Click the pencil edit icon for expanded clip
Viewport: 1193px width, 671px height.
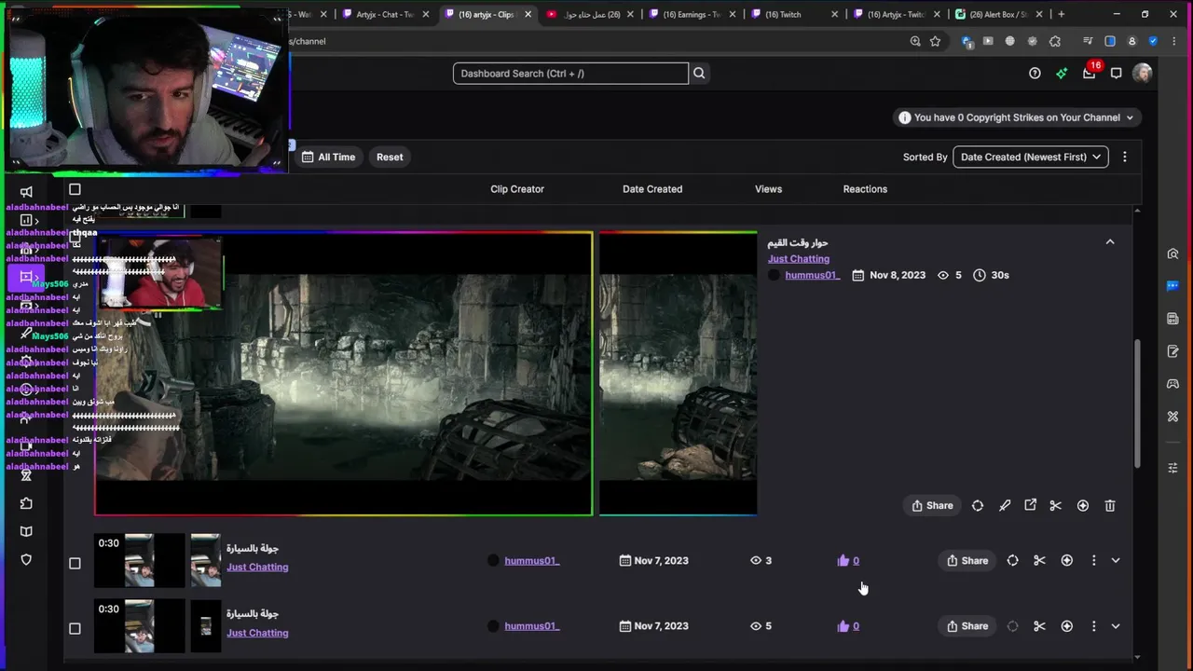pos(1005,505)
